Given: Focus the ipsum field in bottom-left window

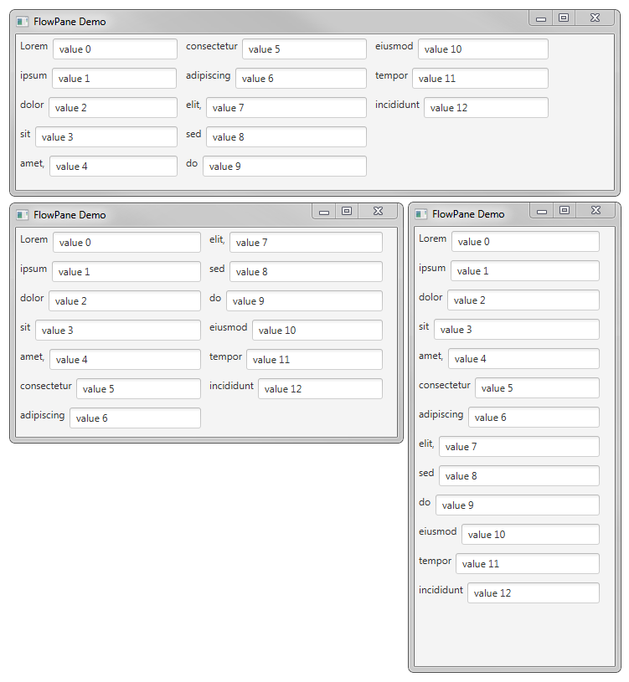Looking at the screenshot, I should point(126,271).
